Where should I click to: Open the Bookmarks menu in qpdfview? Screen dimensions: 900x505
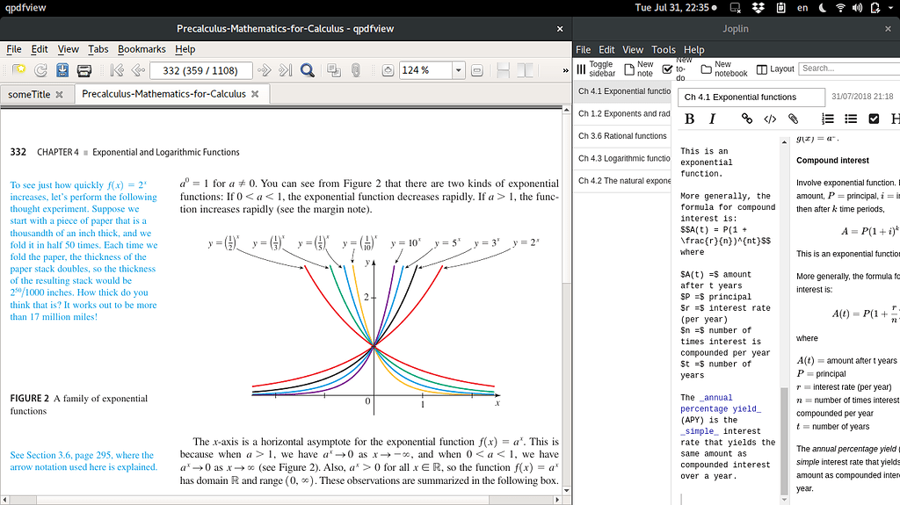pos(142,49)
